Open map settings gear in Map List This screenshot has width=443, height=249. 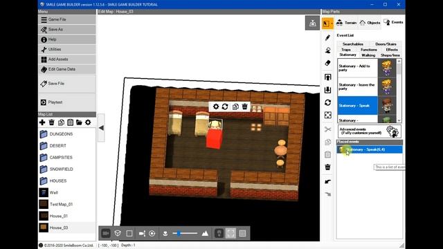click(88, 122)
